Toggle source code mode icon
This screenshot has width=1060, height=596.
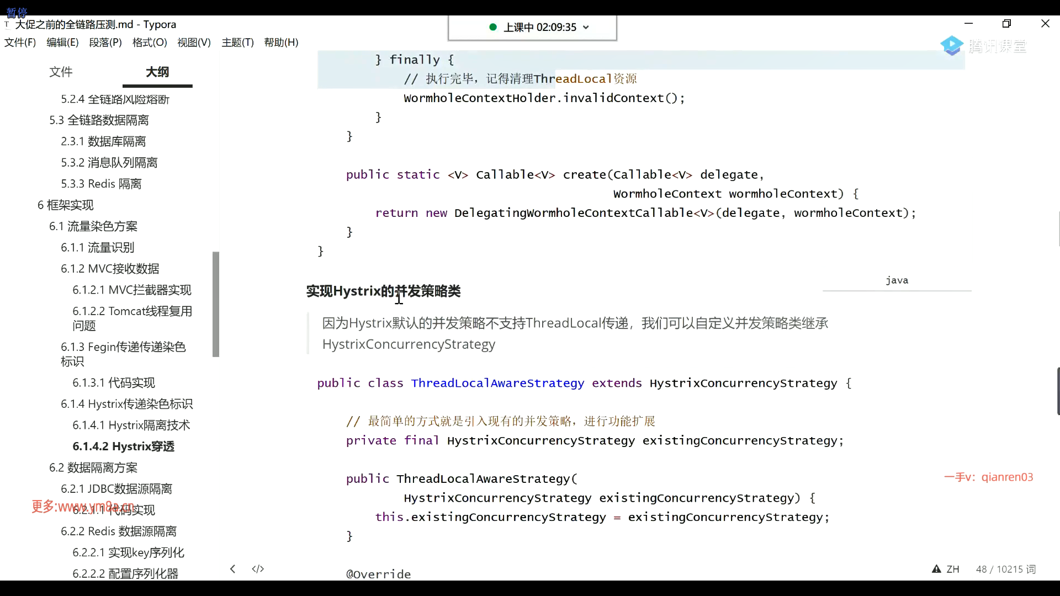(258, 569)
